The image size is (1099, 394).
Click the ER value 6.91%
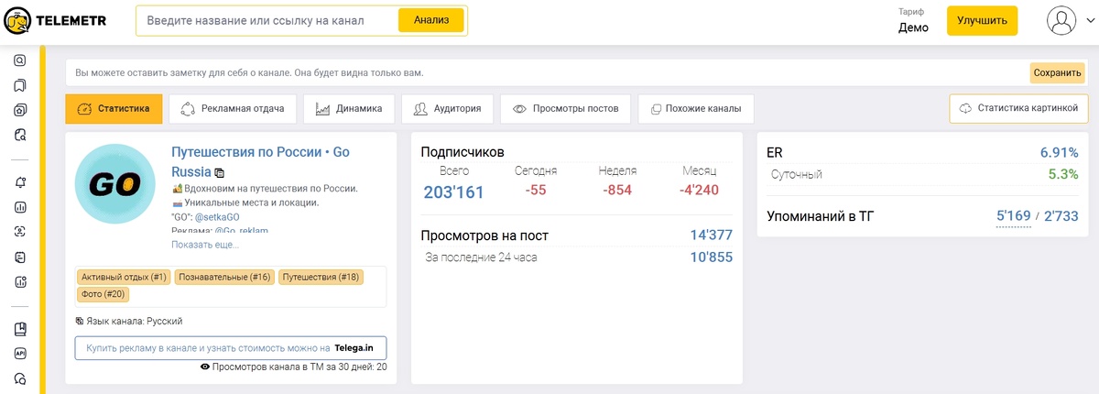[x=1059, y=153]
